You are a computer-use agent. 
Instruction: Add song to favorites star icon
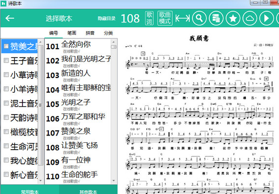233,18
